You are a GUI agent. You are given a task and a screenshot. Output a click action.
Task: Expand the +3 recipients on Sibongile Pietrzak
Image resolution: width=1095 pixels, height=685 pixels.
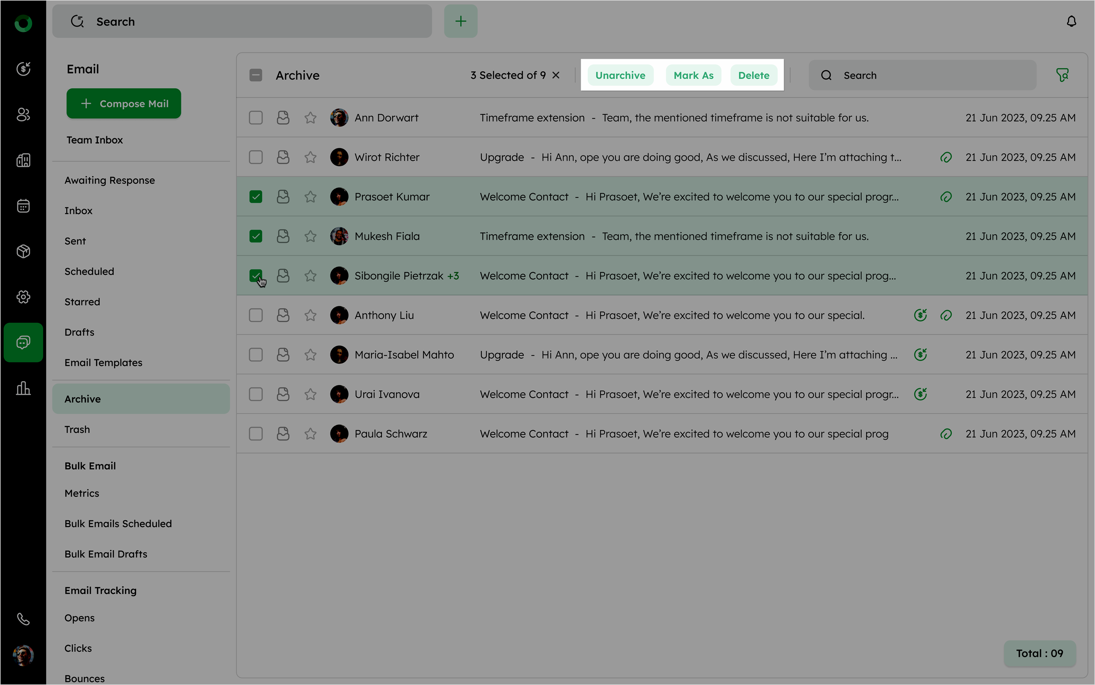pyautogui.click(x=453, y=276)
